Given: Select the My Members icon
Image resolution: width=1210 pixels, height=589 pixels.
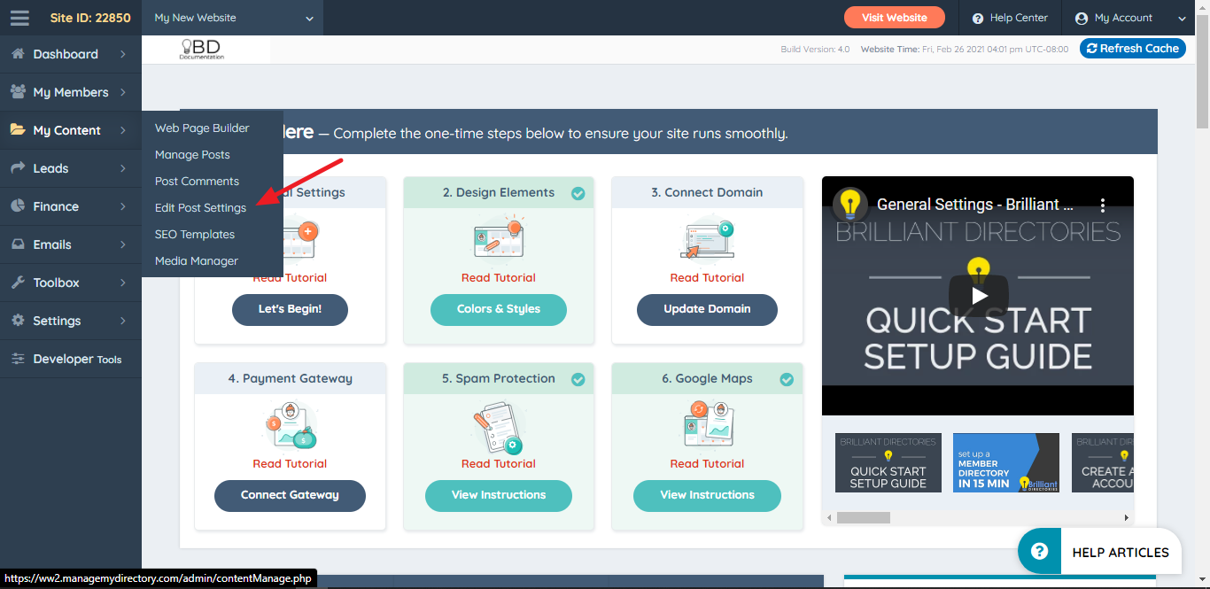Looking at the screenshot, I should click(x=19, y=91).
